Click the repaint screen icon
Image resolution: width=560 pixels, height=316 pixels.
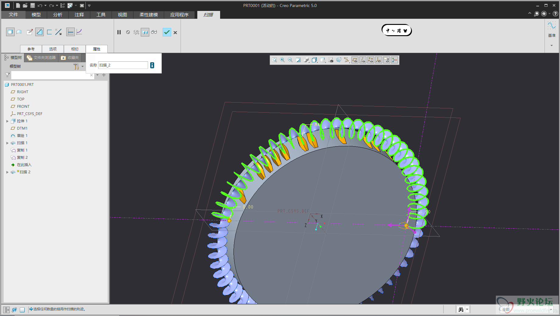pyautogui.click(x=298, y=60)
